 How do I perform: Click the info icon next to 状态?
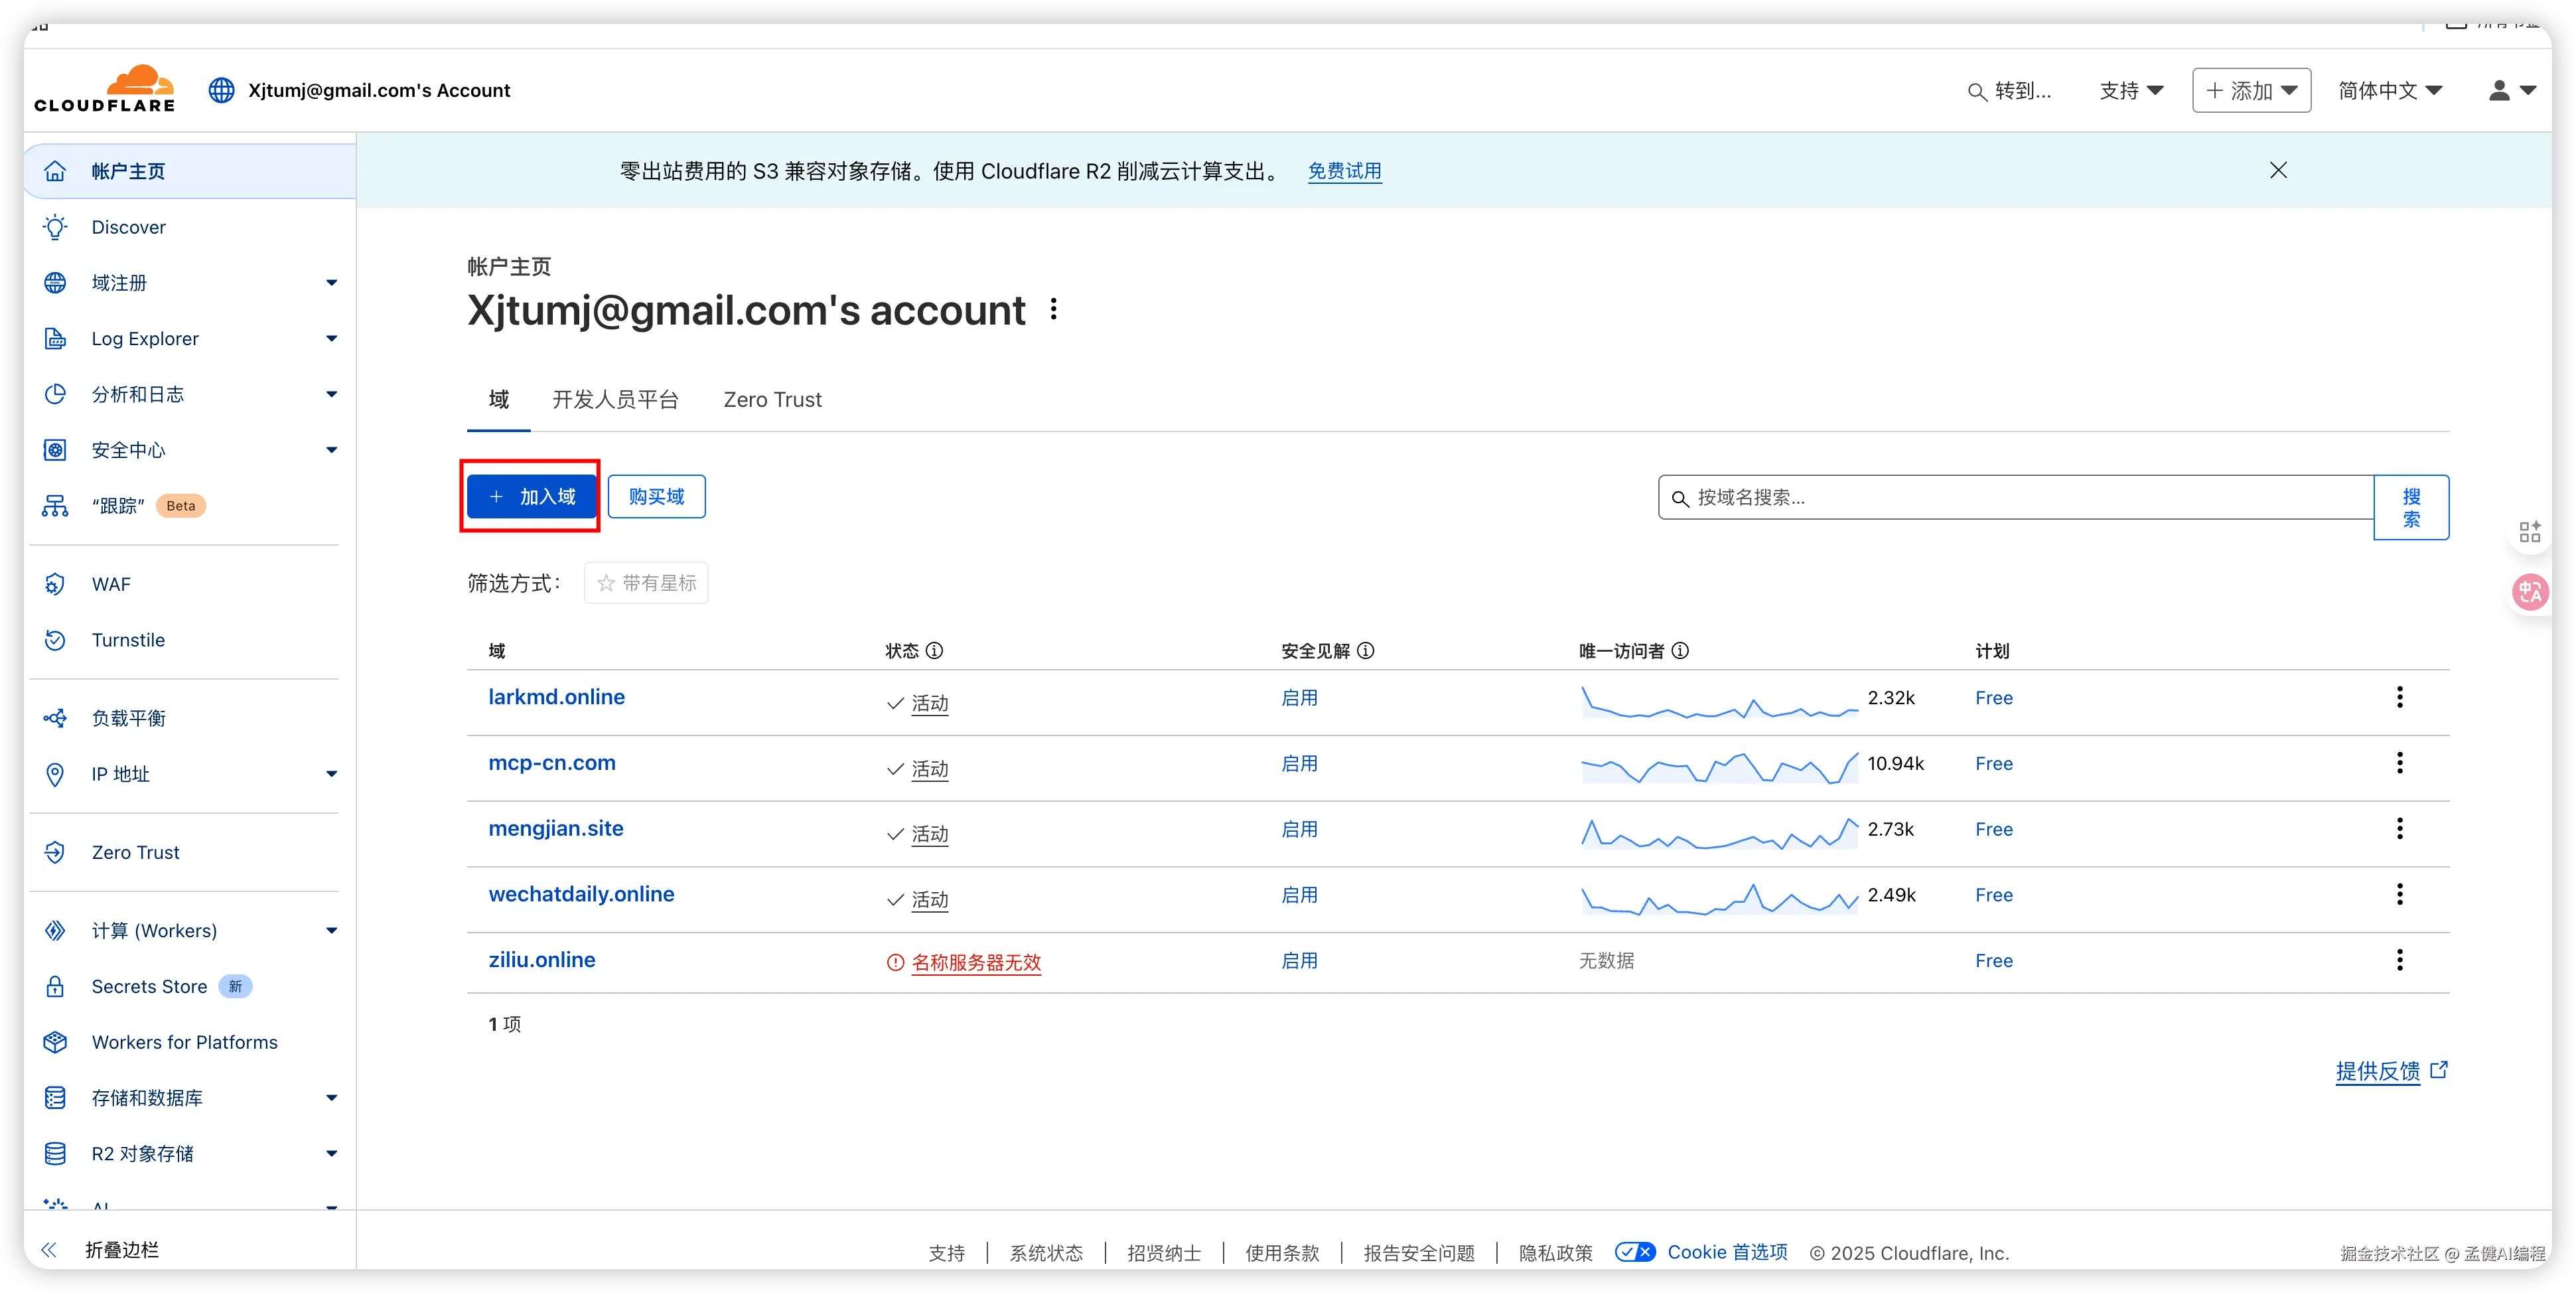coord(934,651)
